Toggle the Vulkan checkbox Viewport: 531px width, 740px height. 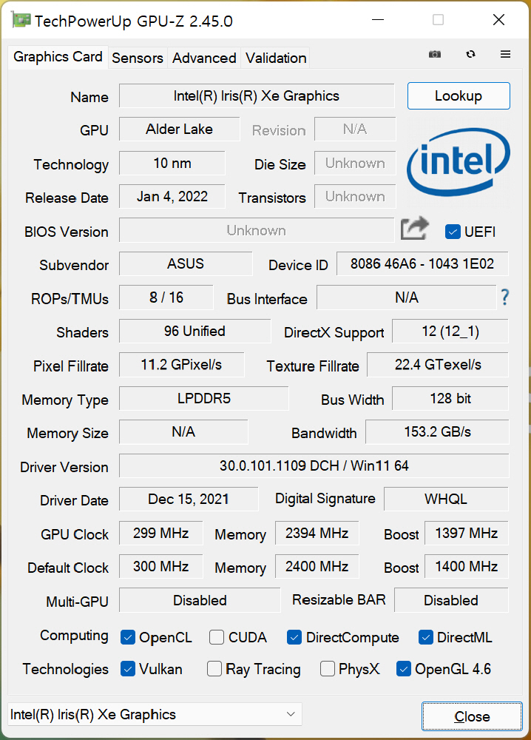[x=128, y=669]
